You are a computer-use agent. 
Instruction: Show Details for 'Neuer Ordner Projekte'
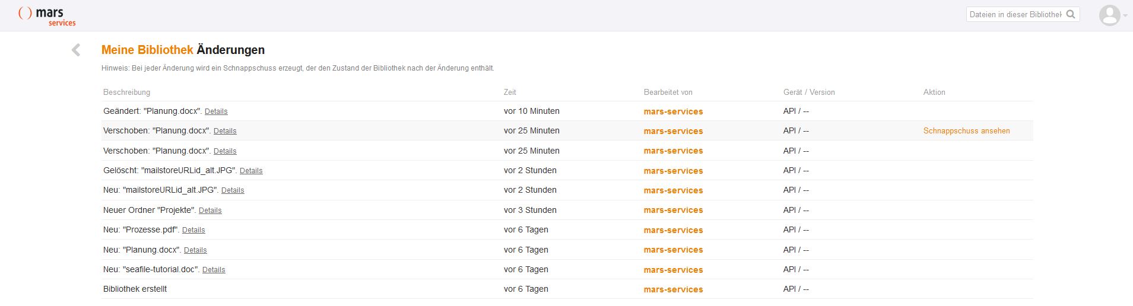pos(210,211)
